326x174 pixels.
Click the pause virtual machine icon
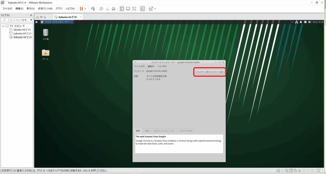point(81,9)
